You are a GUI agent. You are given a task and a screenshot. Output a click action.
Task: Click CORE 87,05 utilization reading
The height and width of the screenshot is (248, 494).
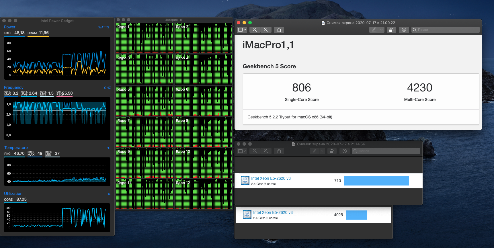pyautogui.click(x=15, y=200)
